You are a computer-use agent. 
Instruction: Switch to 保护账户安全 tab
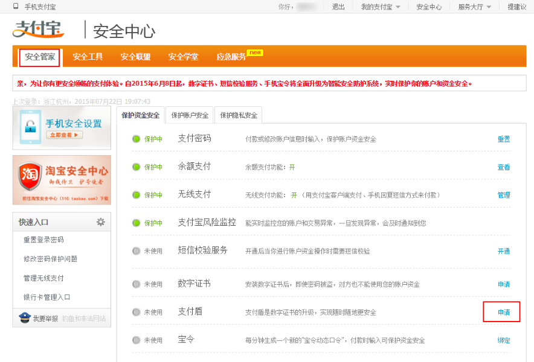(x=190, y=115)
